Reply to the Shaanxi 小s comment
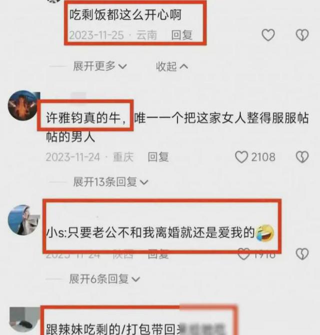Viewport: 320px width, 335px height. pos(158,254)
